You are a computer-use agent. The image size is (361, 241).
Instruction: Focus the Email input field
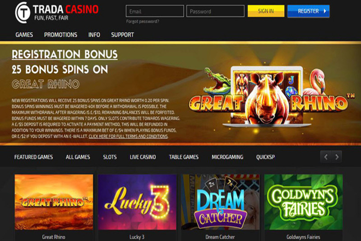(x=155, y=11)
